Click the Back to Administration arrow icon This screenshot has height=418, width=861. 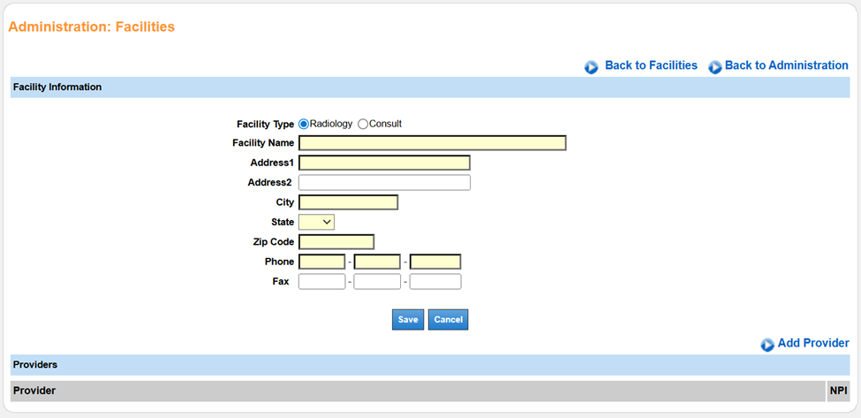coord(715,67)
